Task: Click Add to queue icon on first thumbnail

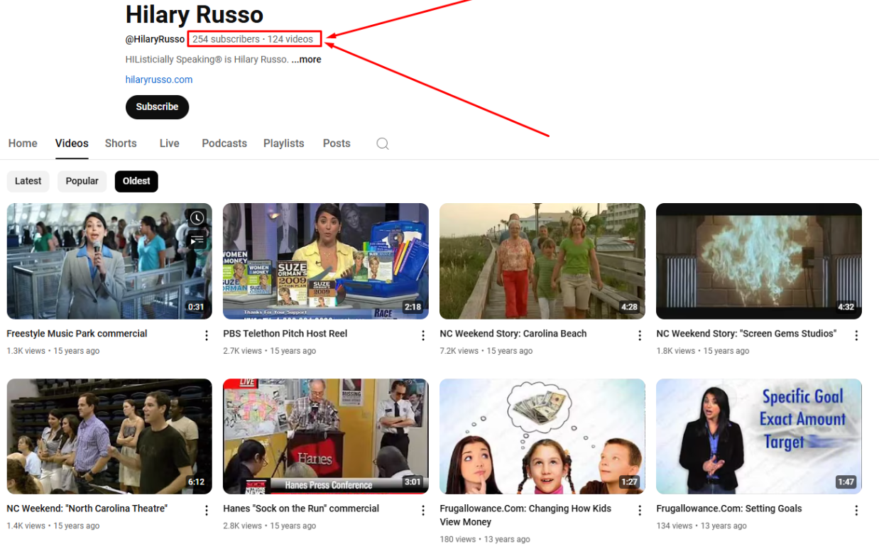Action: pyautogui.click(x=197, y=241)
